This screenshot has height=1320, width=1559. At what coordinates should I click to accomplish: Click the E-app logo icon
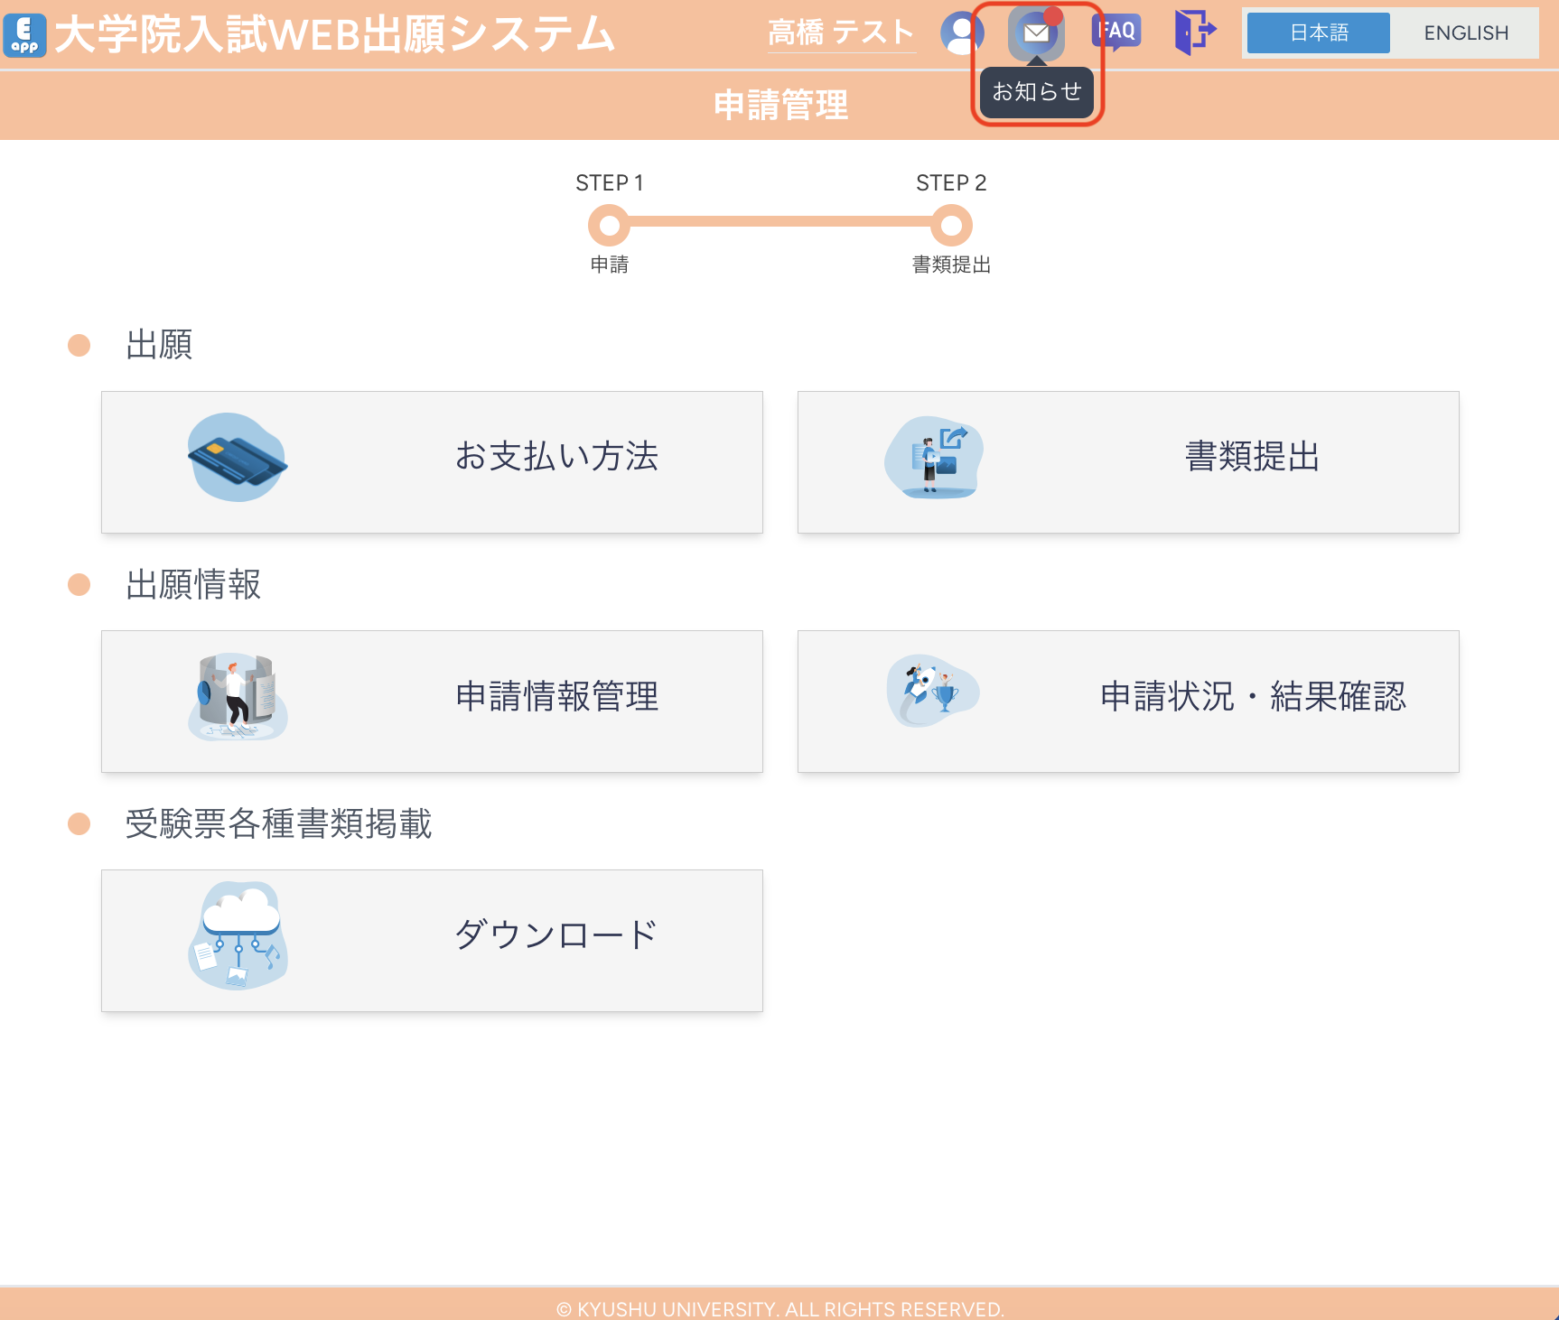(25, 35)
